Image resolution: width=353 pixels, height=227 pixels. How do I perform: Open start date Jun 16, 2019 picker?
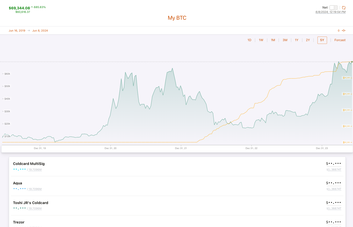click(17, 31)
